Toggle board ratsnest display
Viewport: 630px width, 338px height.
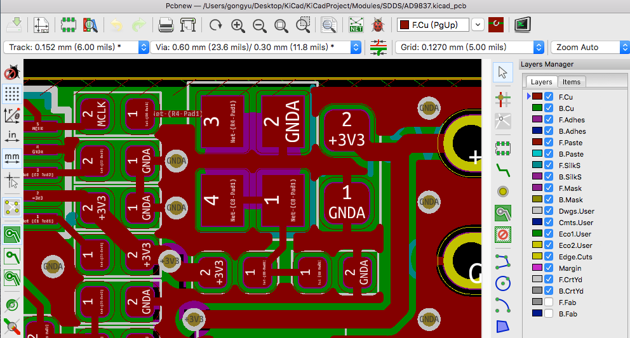click(12, 207)
